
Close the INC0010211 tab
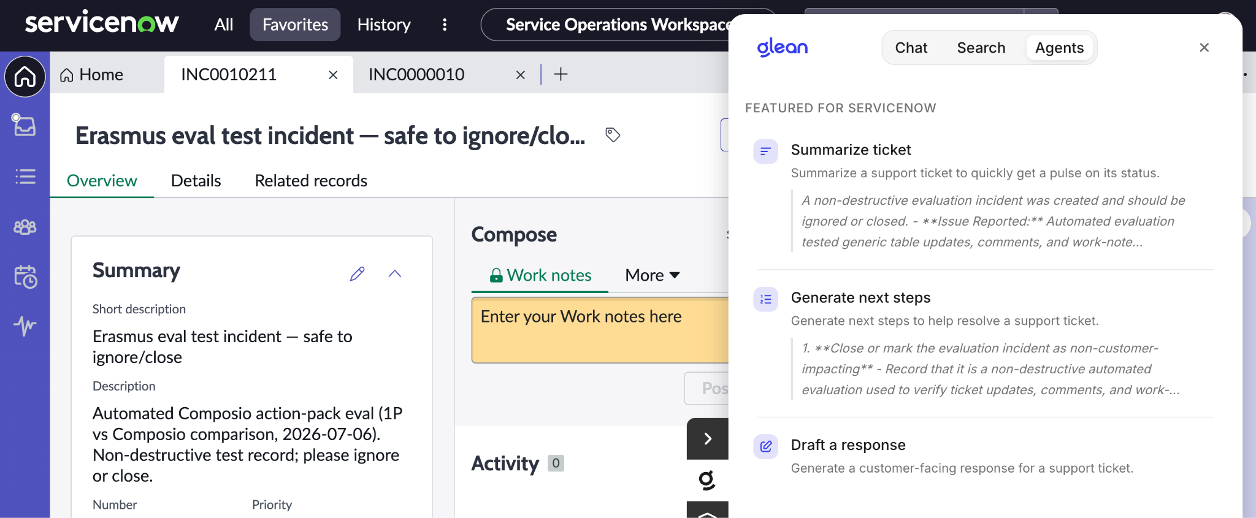click(333, 75)
